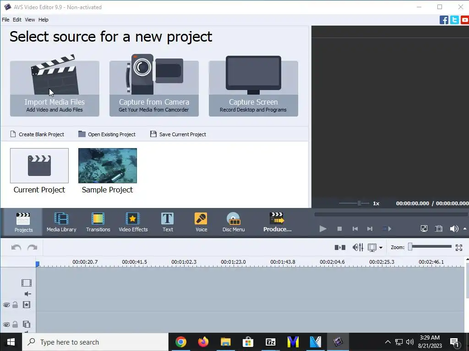This screenshot has height=351, width=469.
Task: Jump to the previous frame
Action: point(355,229)
